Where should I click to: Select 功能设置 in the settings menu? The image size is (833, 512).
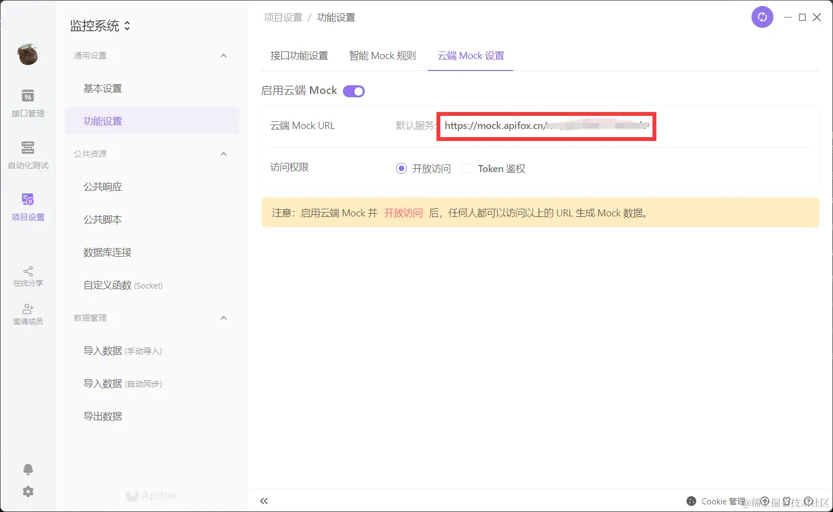tap(152, 121)
